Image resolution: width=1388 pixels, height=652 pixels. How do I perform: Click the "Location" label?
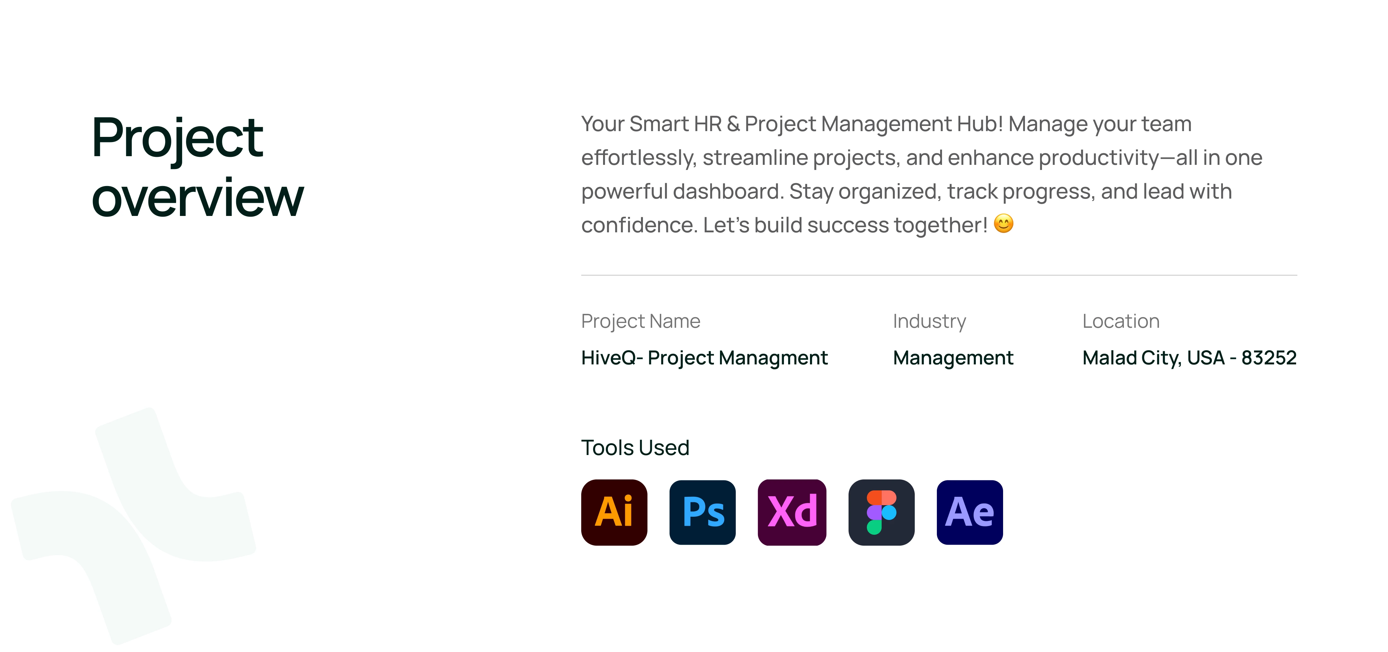1121,321
